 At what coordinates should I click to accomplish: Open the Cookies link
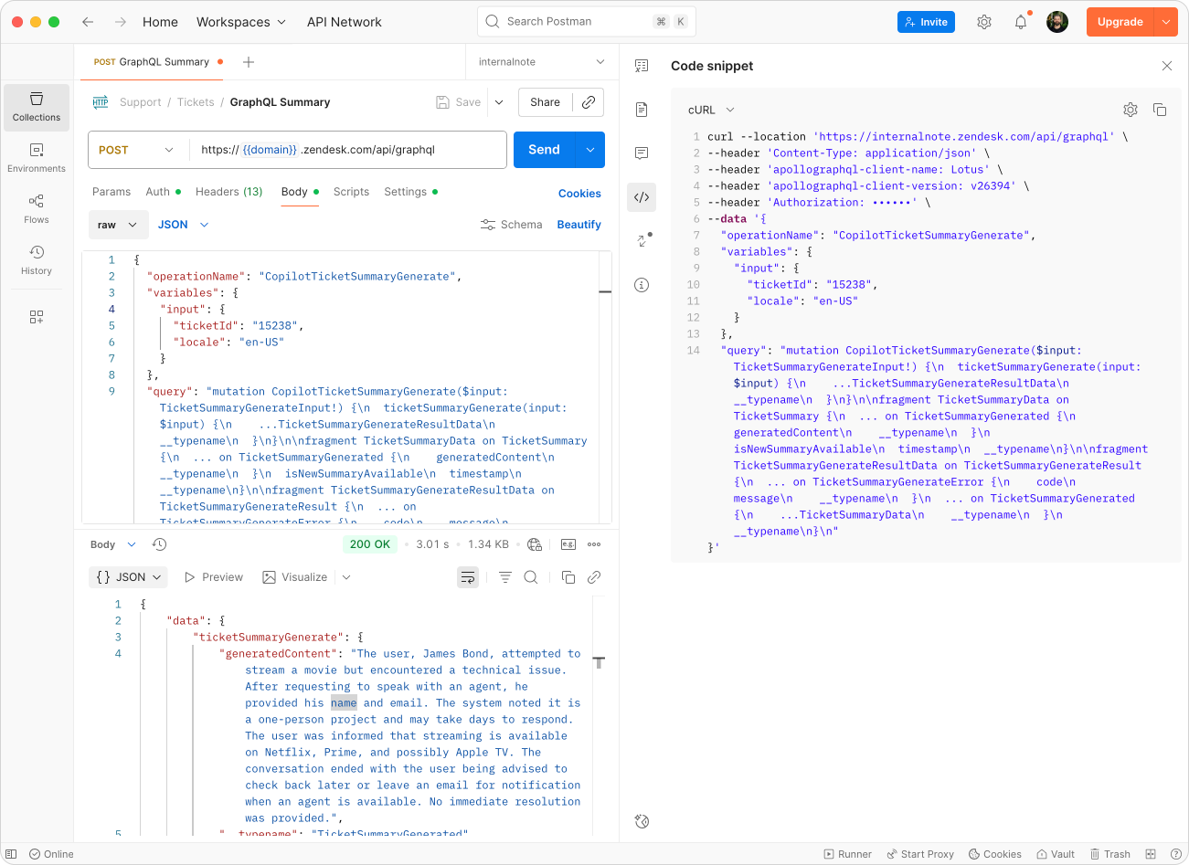tap(579, 194)
